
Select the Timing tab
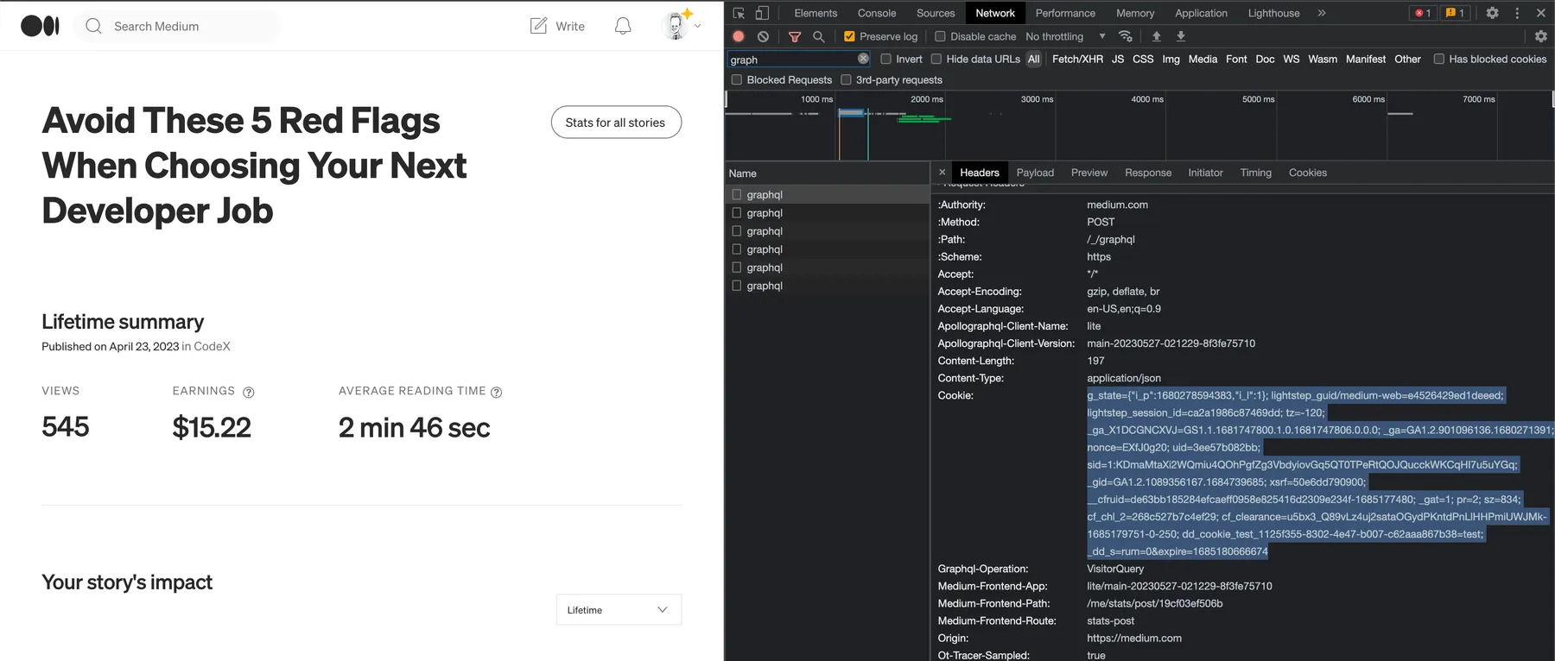coord(1255,173)
